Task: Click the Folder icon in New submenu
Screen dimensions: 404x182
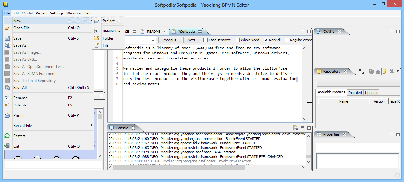Action: [x=96, y=38]
